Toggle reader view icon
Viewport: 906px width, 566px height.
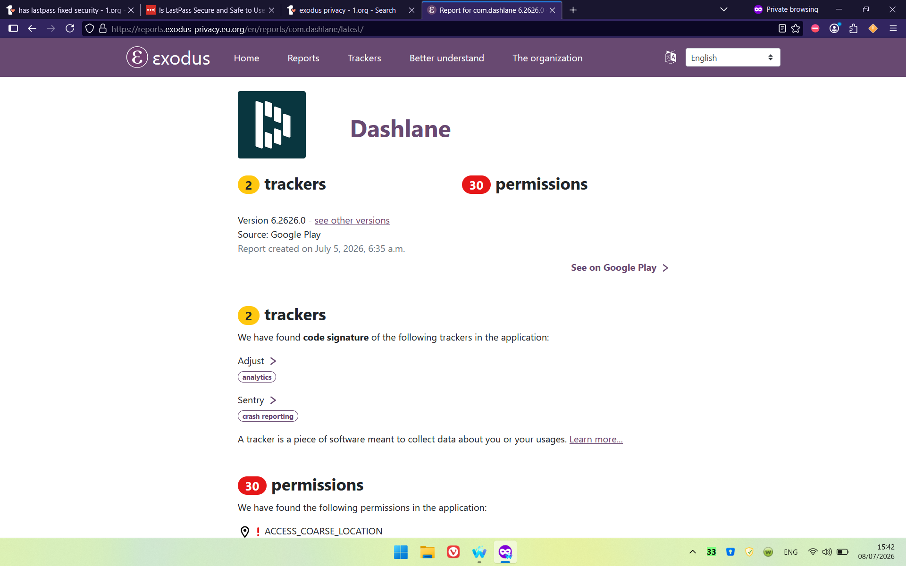coord(782,29)
